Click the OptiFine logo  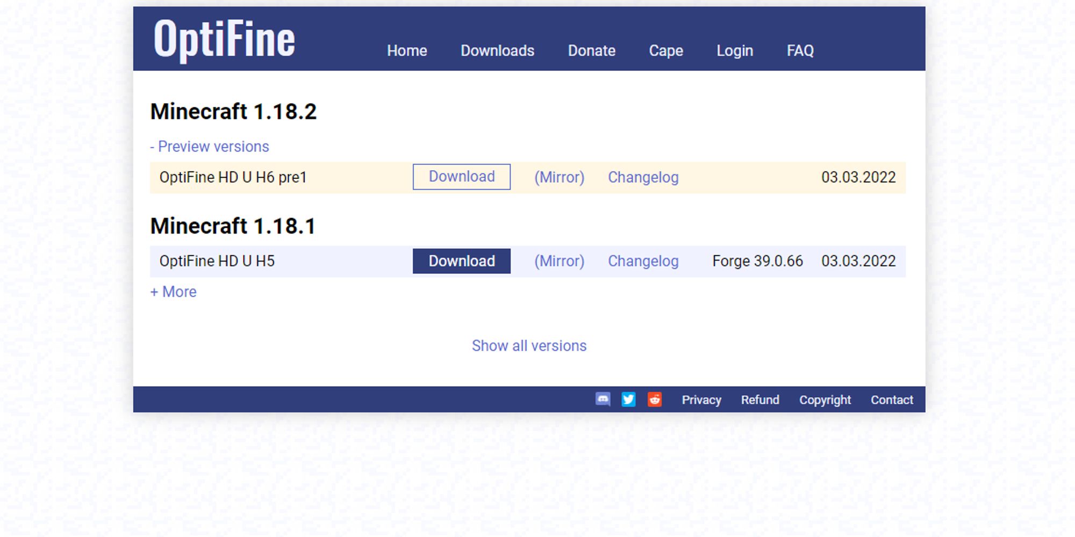[224, 39]
